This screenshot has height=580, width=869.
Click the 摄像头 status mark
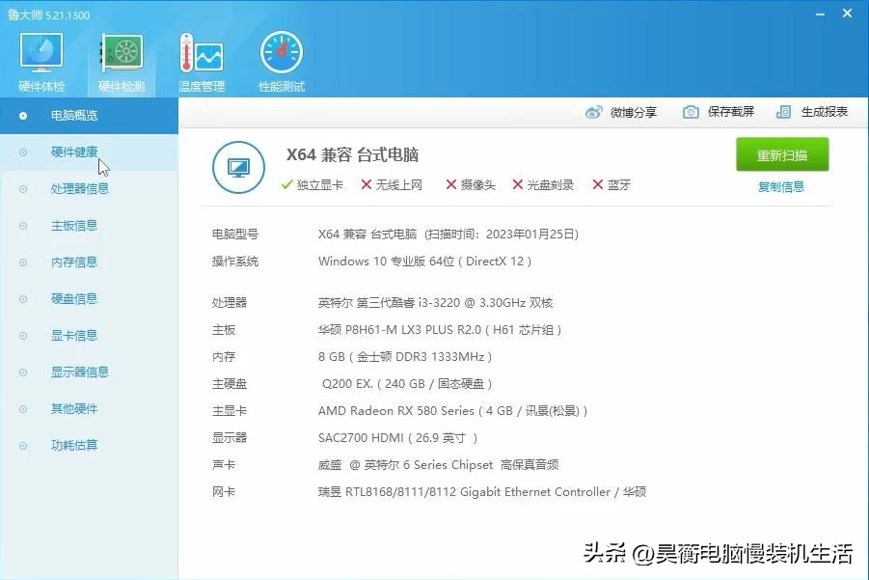470,184
